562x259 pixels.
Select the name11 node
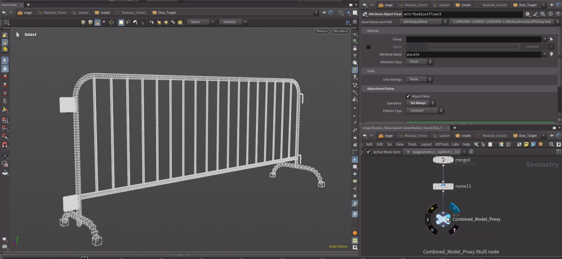coord(443,186)
